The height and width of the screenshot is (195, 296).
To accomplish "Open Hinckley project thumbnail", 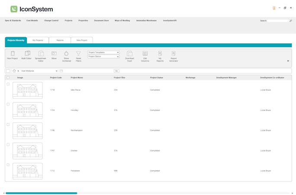I will (28, 110).
